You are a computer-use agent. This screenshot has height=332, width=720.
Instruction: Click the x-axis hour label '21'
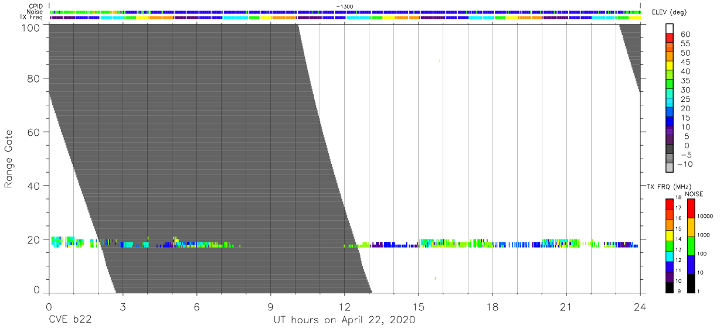click(566, 306)
